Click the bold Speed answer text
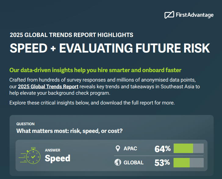 tap(57, 158)
